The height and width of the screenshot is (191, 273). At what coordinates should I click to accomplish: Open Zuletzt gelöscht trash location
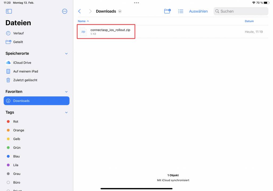[x=25, y=80]
